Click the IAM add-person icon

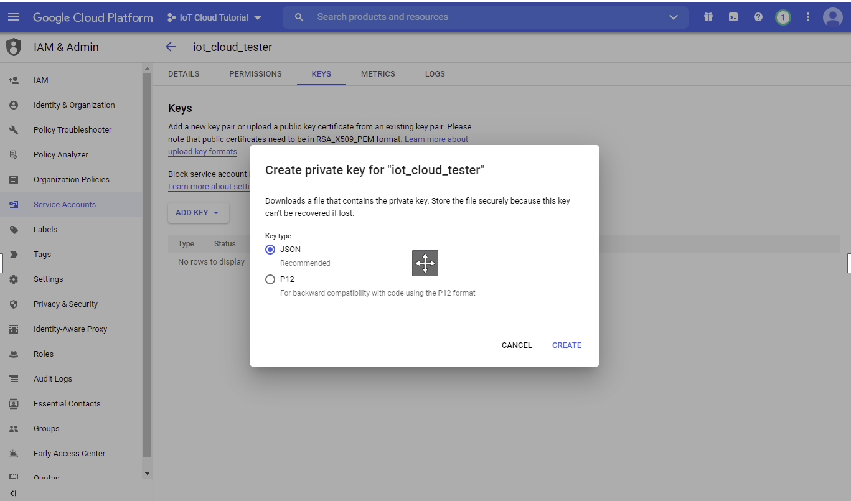point(14,80)
